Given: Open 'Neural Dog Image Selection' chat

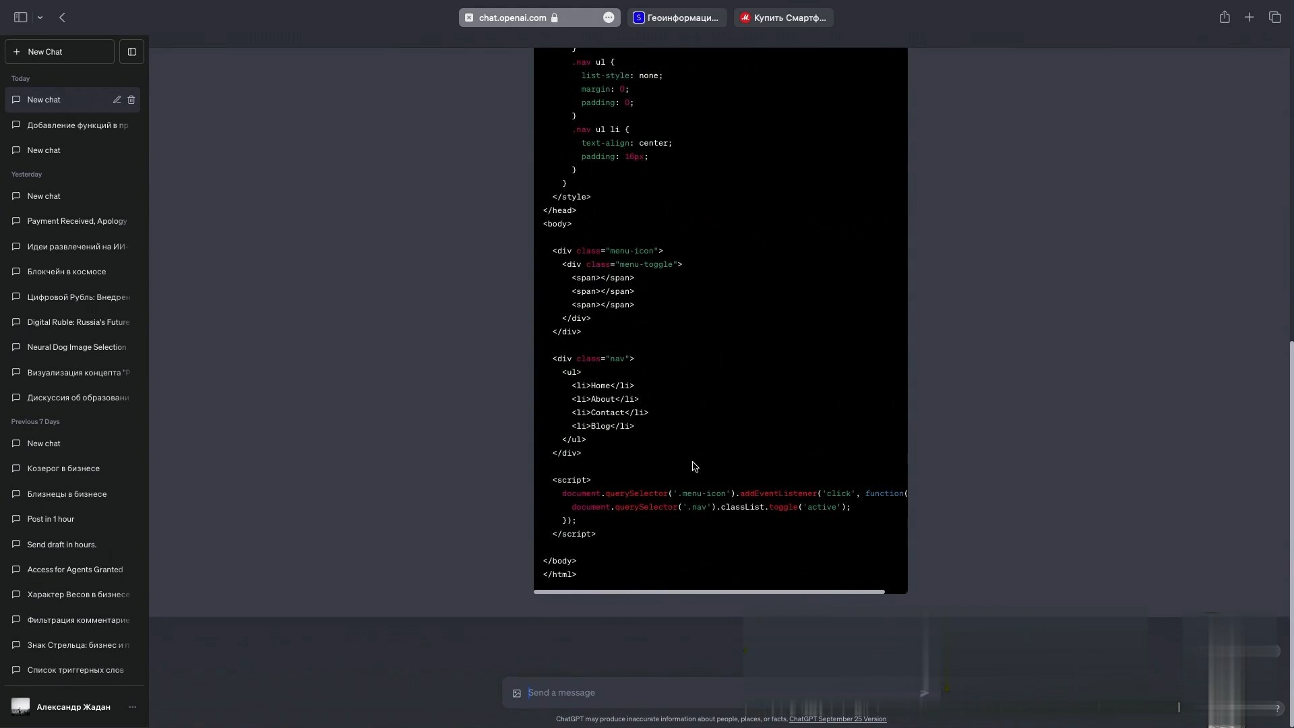Looking at the screenshot, I should pos(73,347).
